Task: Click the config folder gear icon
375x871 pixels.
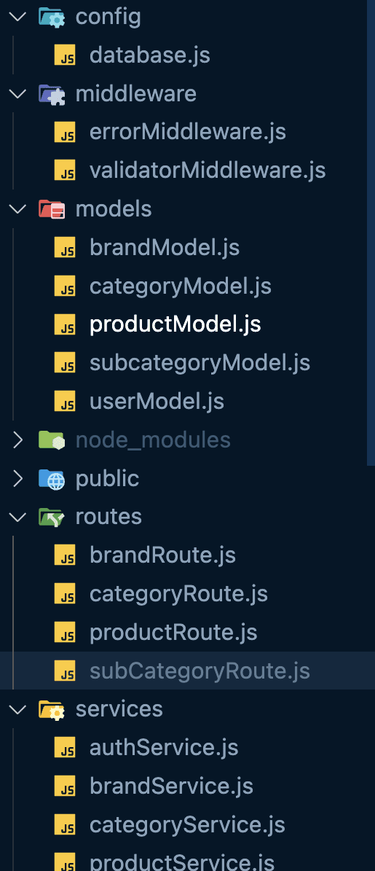Action: (x=52, y=17)
